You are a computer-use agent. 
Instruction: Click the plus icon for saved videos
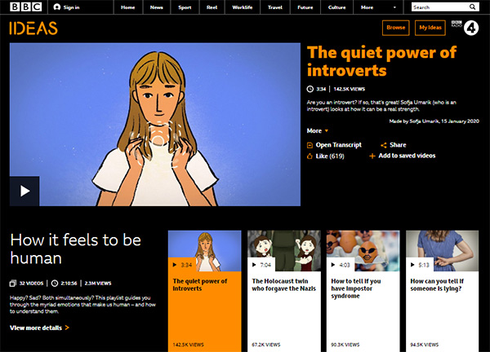[372, 156]
